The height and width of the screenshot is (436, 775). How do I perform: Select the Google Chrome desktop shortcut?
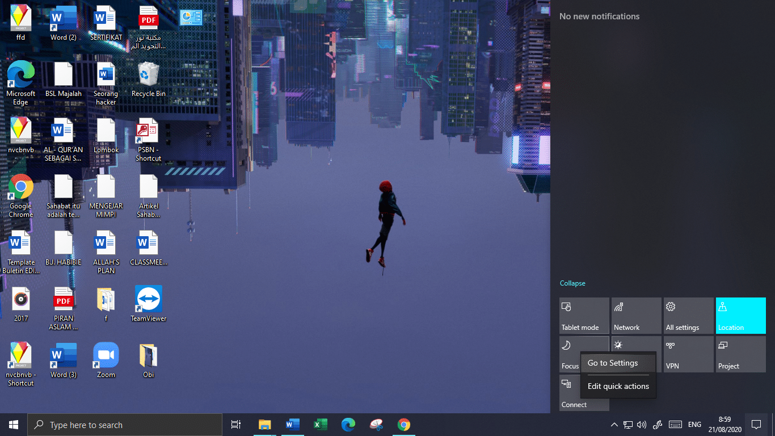(21, 196)
